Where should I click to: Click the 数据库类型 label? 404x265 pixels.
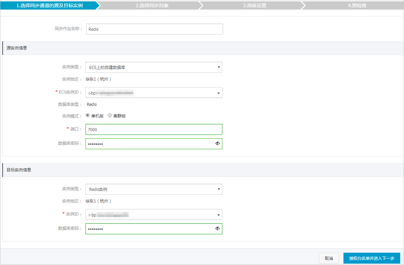tap(70, 104)
